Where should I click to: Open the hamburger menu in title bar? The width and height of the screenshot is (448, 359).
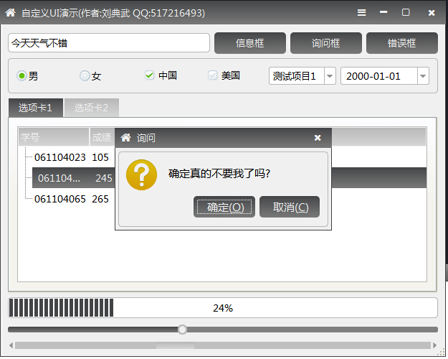[362, 13]
